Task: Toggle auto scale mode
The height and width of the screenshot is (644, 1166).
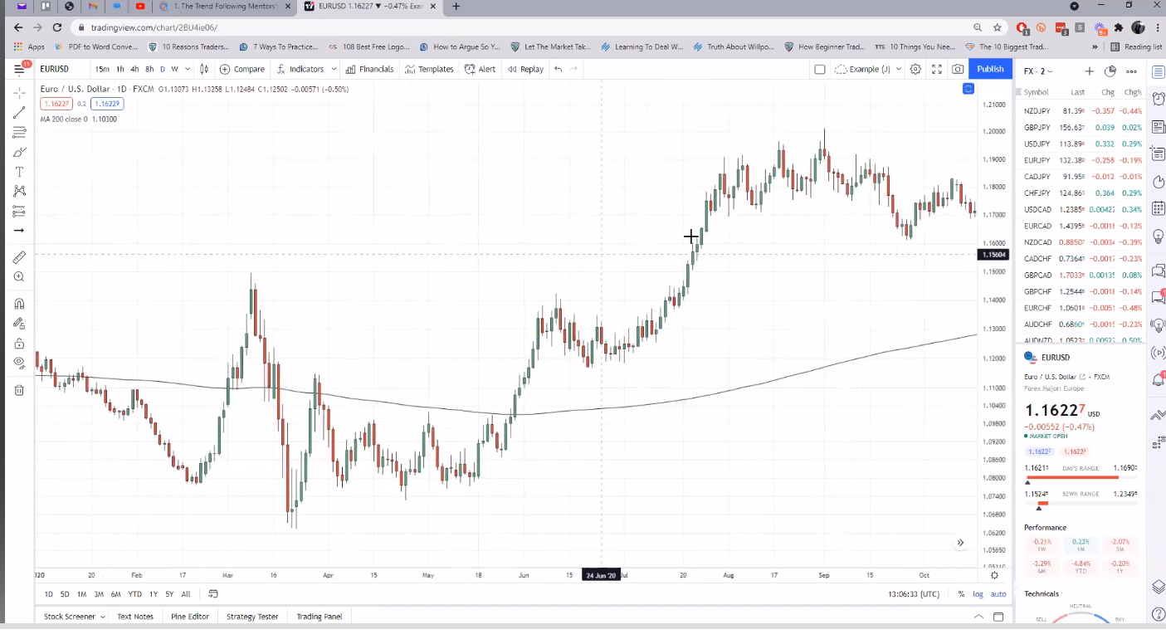Action: point(998,593)
